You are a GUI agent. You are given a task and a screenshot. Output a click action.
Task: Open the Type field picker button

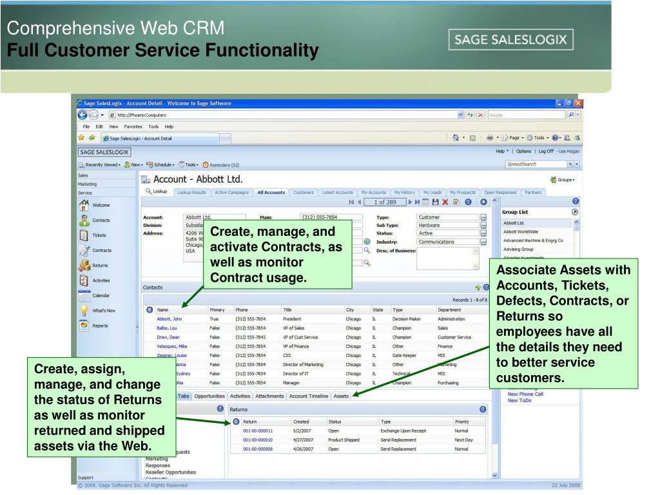[483, 218]
